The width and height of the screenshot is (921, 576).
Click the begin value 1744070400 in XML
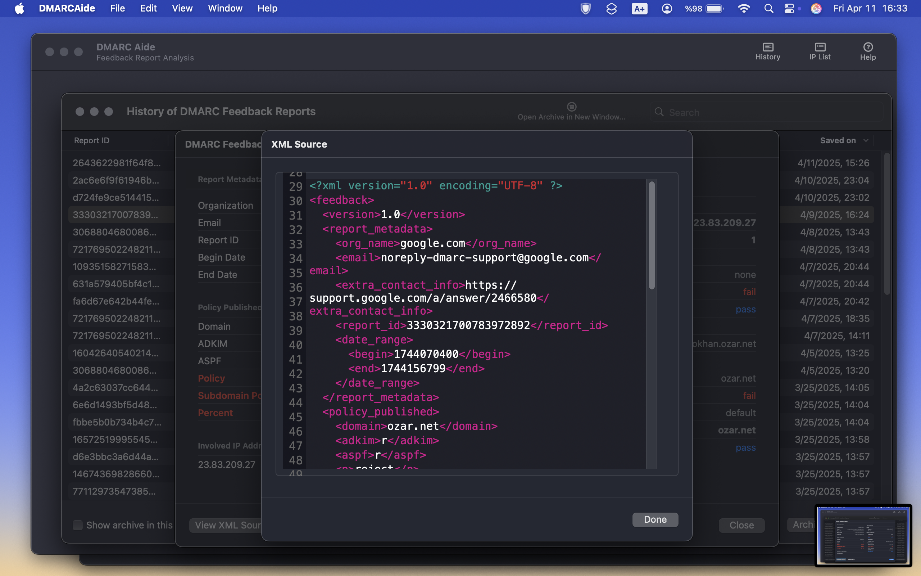coord(426,354)
